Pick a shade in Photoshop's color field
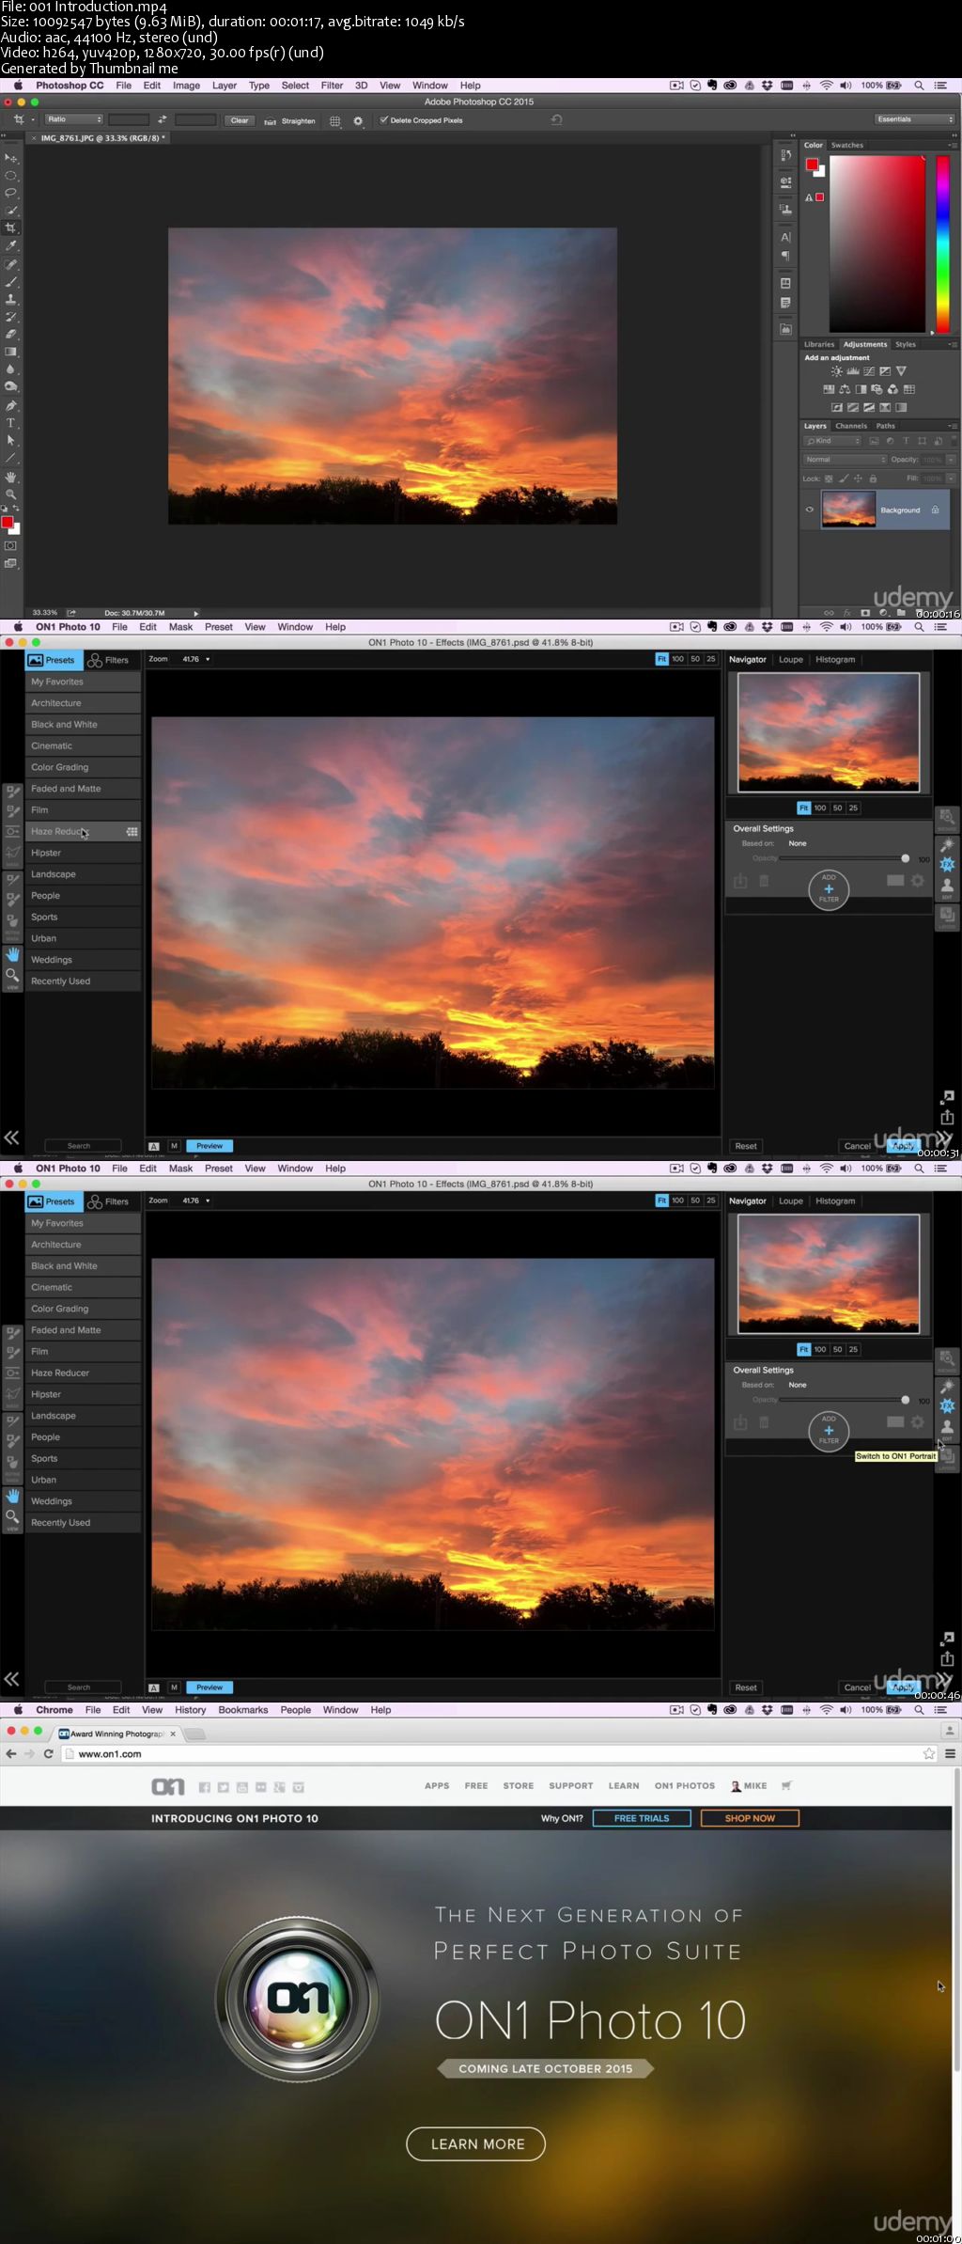962x2244 pixels. point(878,243)
